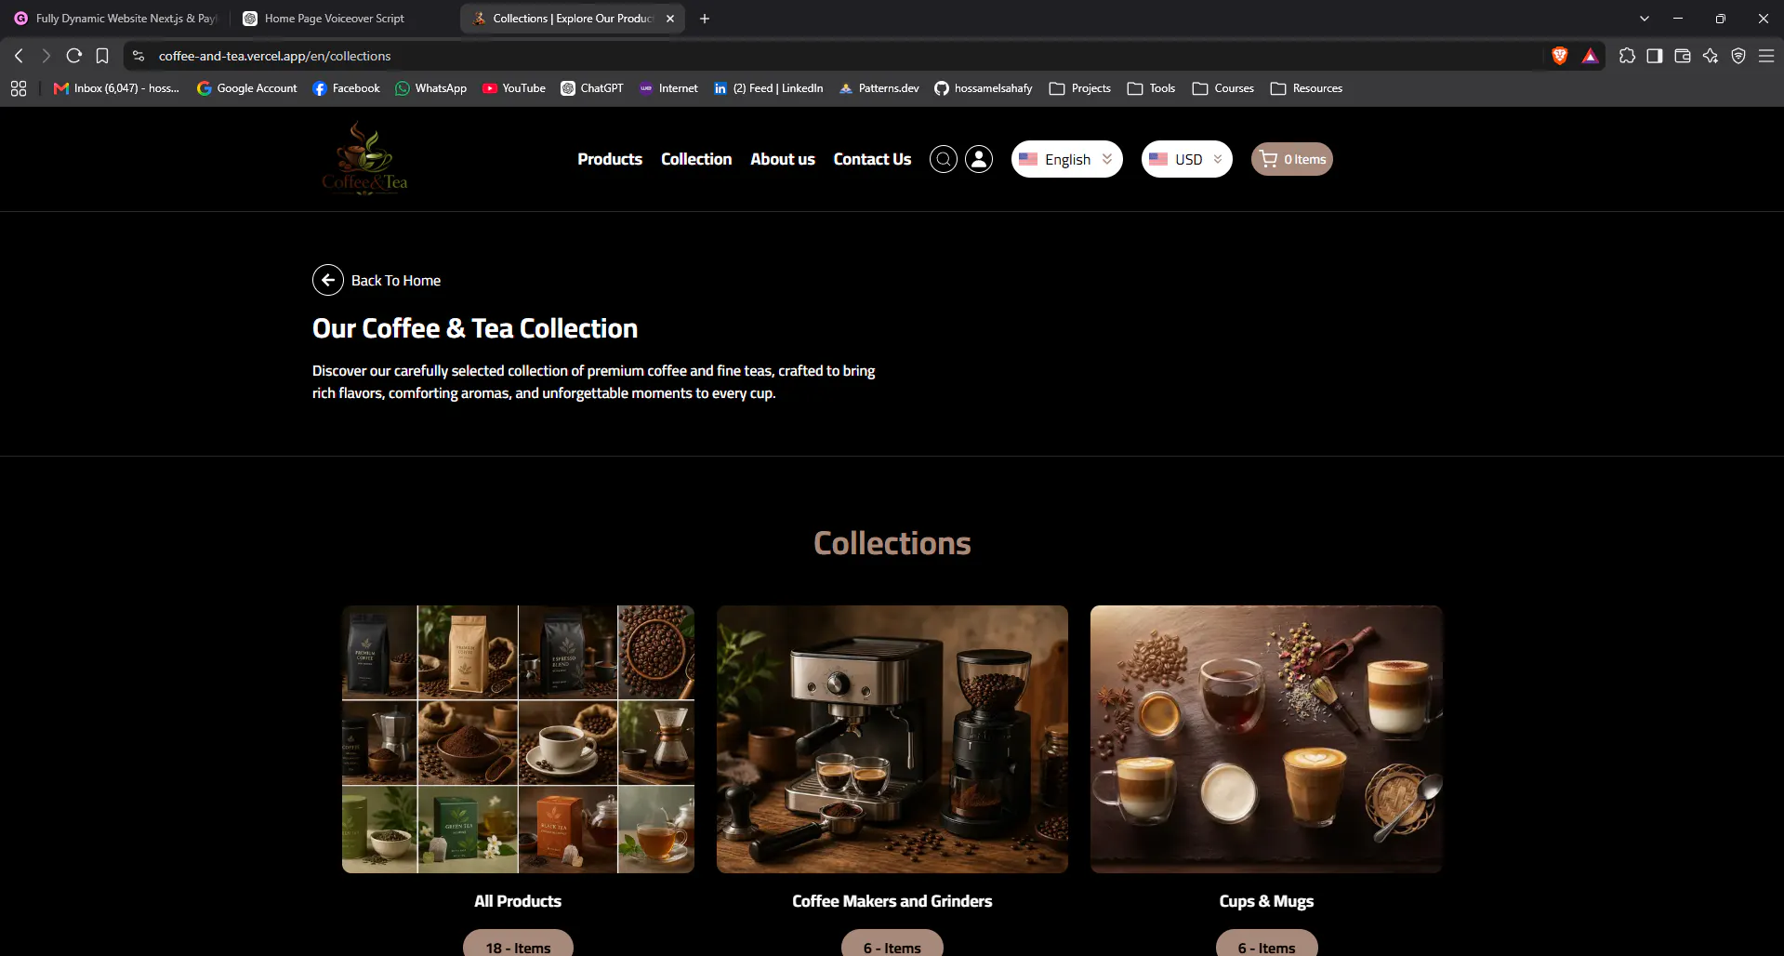The height and width of the screenshot is (956, 1784).
Task: Open the Projects bookmark folder
Action: [1080, 88]
